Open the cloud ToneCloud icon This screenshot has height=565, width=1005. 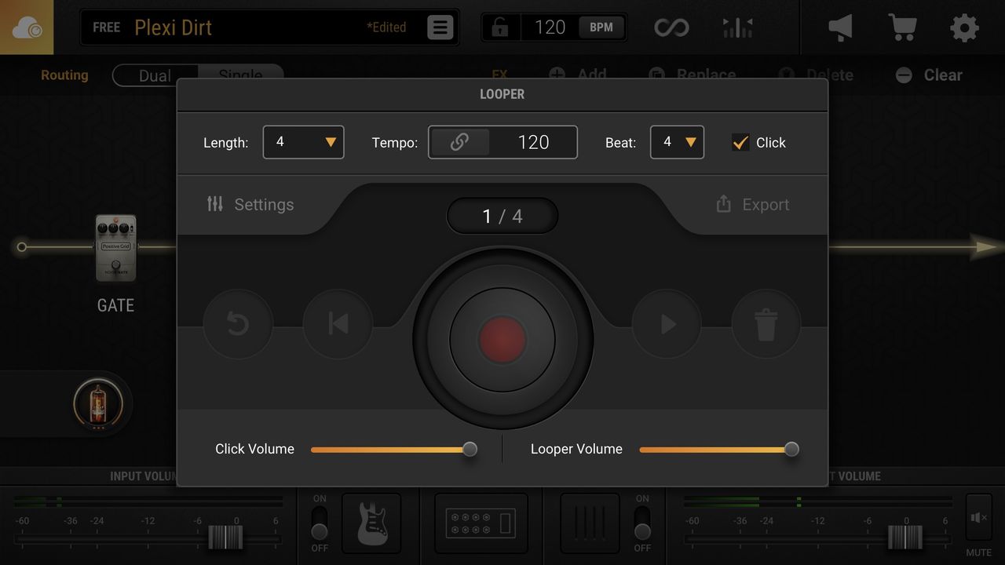coord(27,27)
